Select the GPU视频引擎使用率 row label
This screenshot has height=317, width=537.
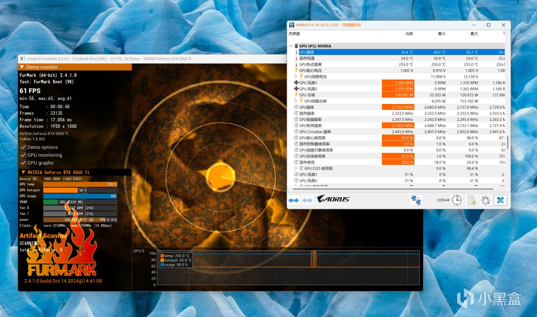pos(316,150)
